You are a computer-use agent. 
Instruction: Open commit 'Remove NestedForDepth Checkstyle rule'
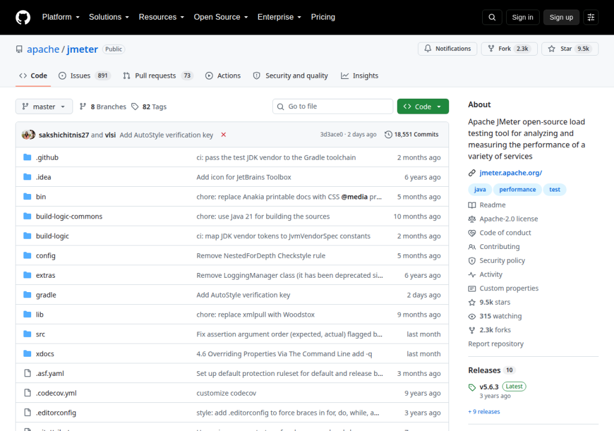[261, 256]
